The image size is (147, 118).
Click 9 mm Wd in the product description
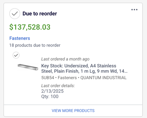point(107,71)
